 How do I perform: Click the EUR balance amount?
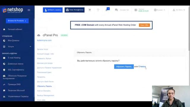coord(143,11)
